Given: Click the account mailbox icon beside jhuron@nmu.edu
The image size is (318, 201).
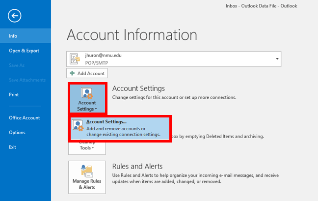Looking at the screenshot, I should pyautogui.click(x=76, y=58).
